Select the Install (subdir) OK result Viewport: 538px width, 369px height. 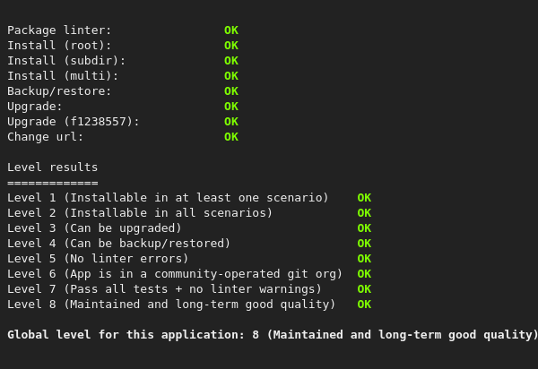(x=231, y=61)
